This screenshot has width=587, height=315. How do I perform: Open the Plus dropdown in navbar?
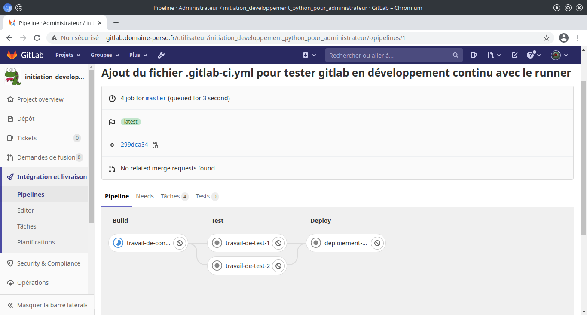point(138,55)
